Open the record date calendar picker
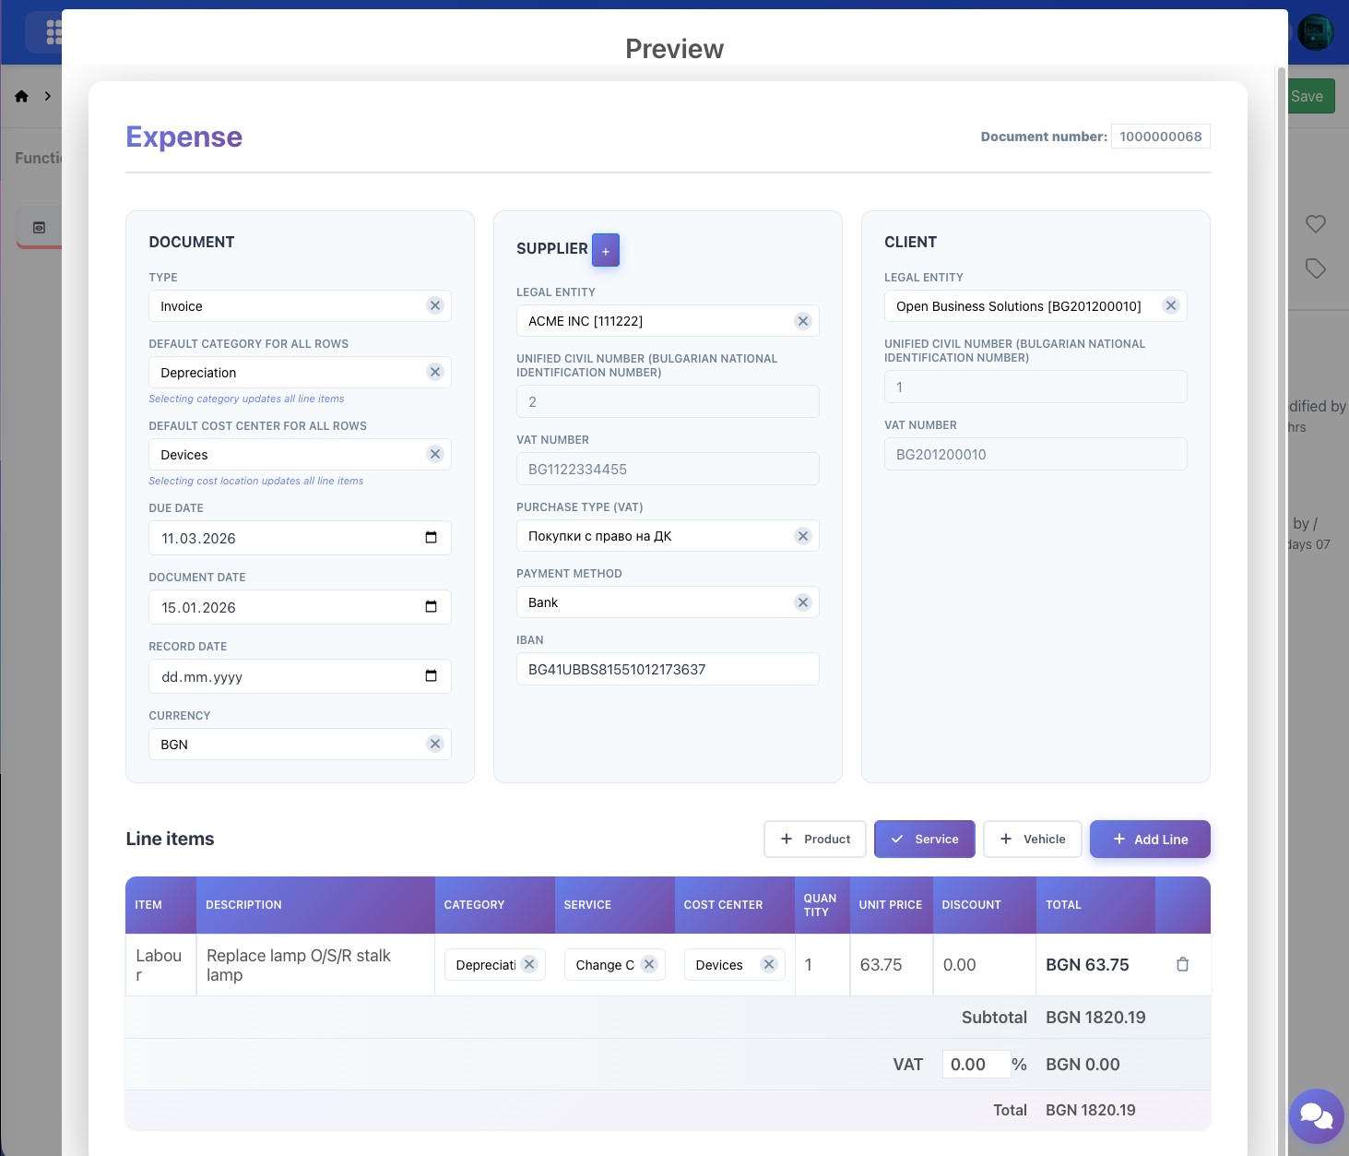This screenshot has height=1156, width=1349. (x=431, y=675)
